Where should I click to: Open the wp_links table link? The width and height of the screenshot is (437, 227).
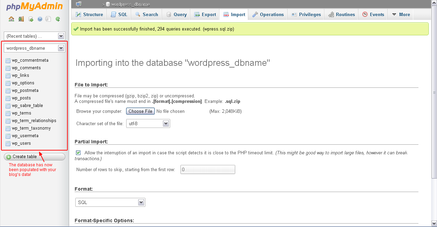[x=21, y=75]
